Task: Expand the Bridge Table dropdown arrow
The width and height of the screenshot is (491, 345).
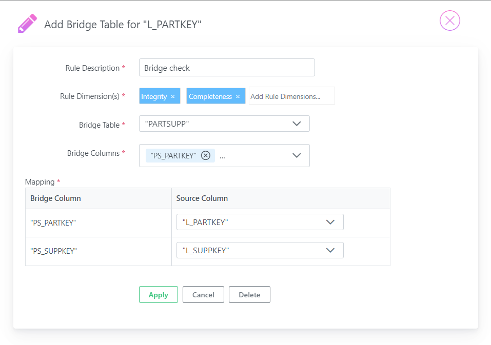Action: (297, 124)
